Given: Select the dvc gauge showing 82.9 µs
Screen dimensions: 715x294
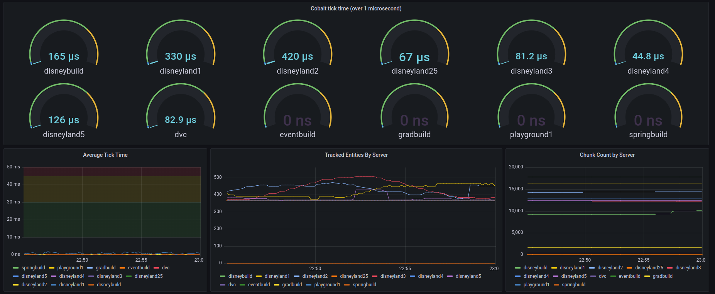Looking at the screenshot, I should point(181,120).
